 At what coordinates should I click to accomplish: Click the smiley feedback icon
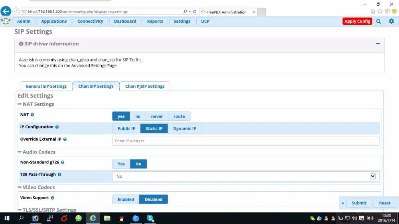point(394,11)
